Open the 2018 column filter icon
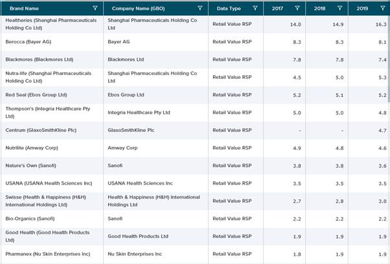The height and width of the screenshot is (264, 390). 339,8
